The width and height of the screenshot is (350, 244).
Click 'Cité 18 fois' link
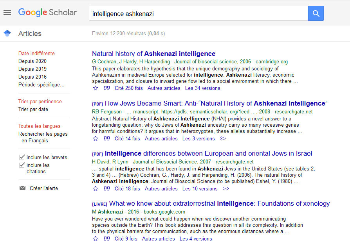coord(127,188)
